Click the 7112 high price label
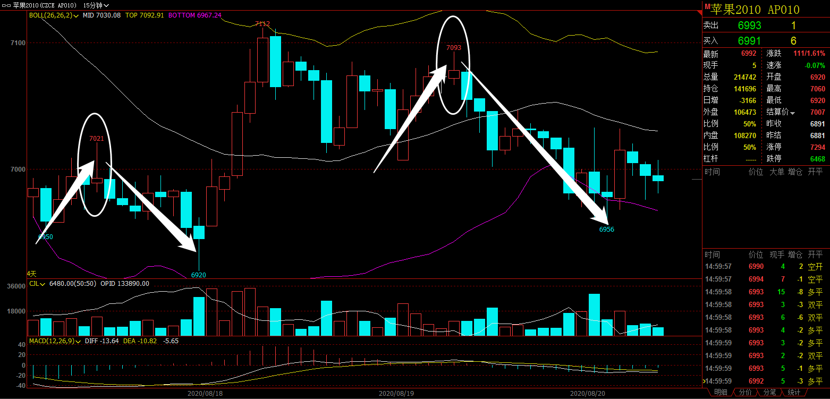Image resolution: width=830 pixels, height=399 pixels. [262, 23]
